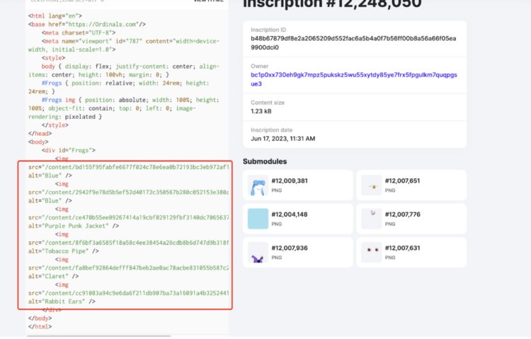Screen dimensions: 531x339
Task: Click the 1.23 kB content size value
Action: pos(261,111)
